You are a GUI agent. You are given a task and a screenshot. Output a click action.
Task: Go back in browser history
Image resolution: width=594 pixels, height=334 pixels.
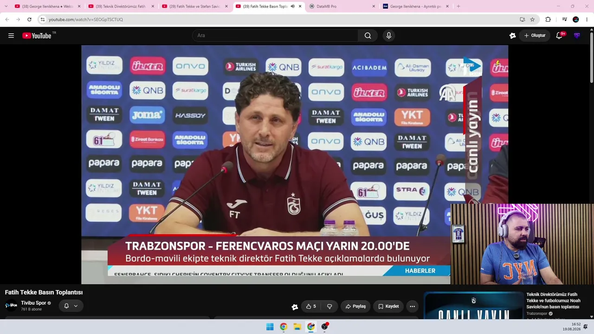pyautogui.click(x=7, y=19)
